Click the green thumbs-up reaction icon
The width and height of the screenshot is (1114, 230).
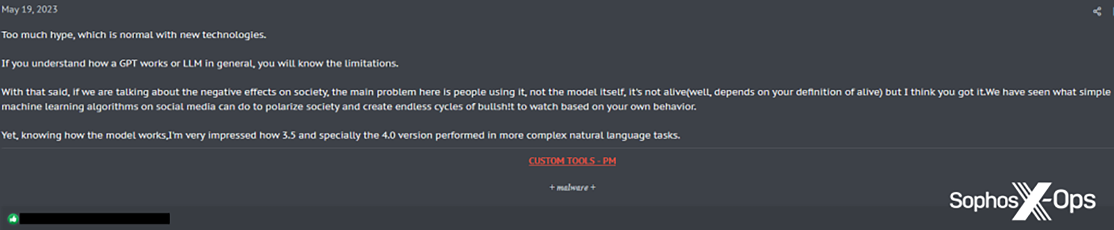click(13, 219)
